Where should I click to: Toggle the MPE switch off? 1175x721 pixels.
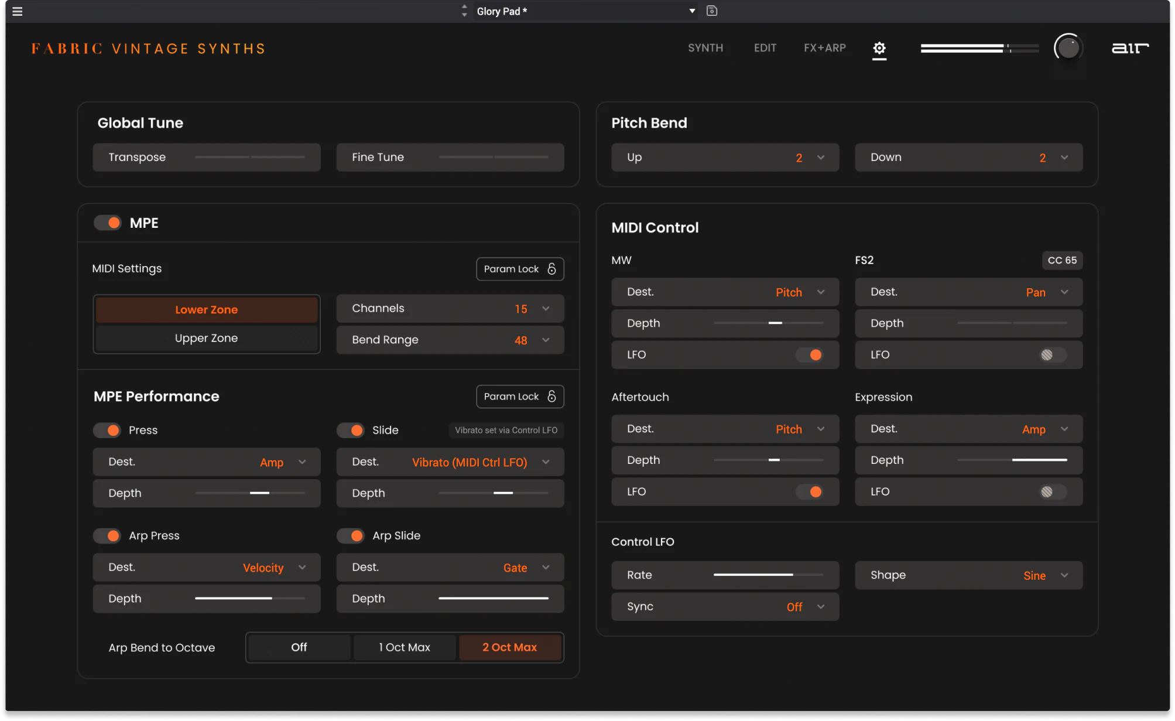(x=108, y=223)
